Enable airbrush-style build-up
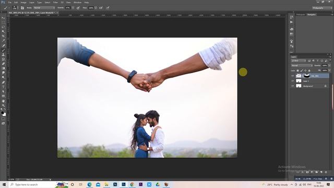The image size is (334, 188). (101, 8)
